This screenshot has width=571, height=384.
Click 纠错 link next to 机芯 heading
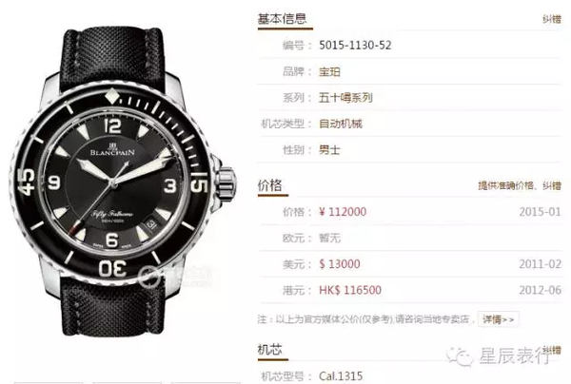tap(553, 350)
